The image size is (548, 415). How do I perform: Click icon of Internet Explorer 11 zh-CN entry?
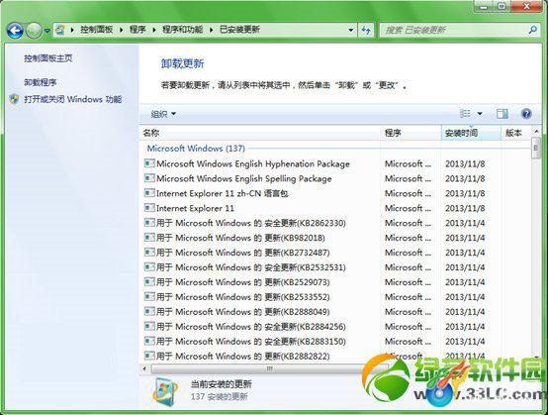click(149, 192)
